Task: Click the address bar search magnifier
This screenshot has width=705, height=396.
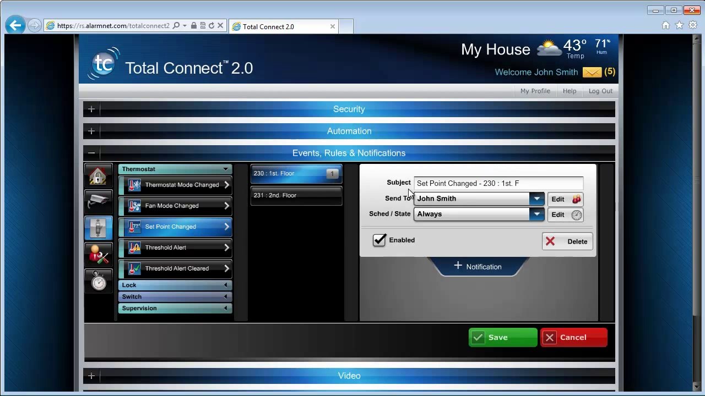Action: [x=176, y=26]
